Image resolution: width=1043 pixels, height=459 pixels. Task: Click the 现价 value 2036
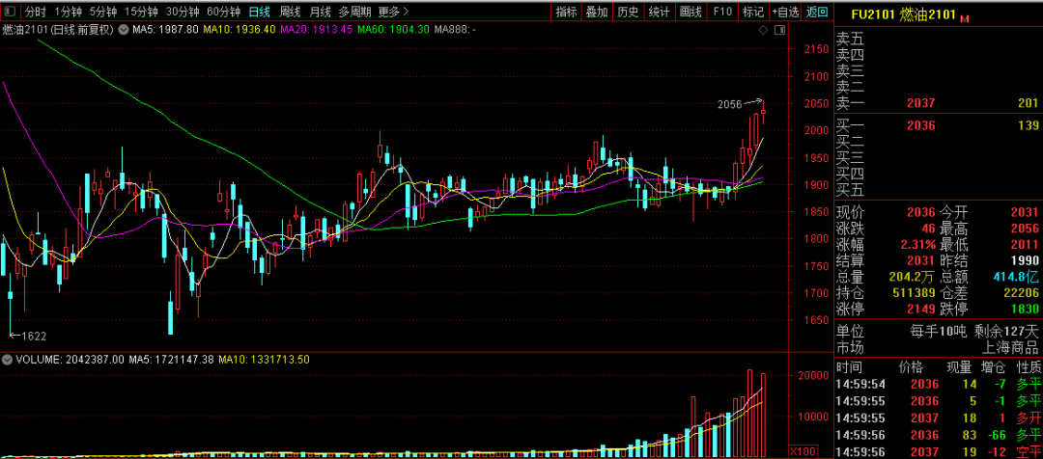click(920, 212)
